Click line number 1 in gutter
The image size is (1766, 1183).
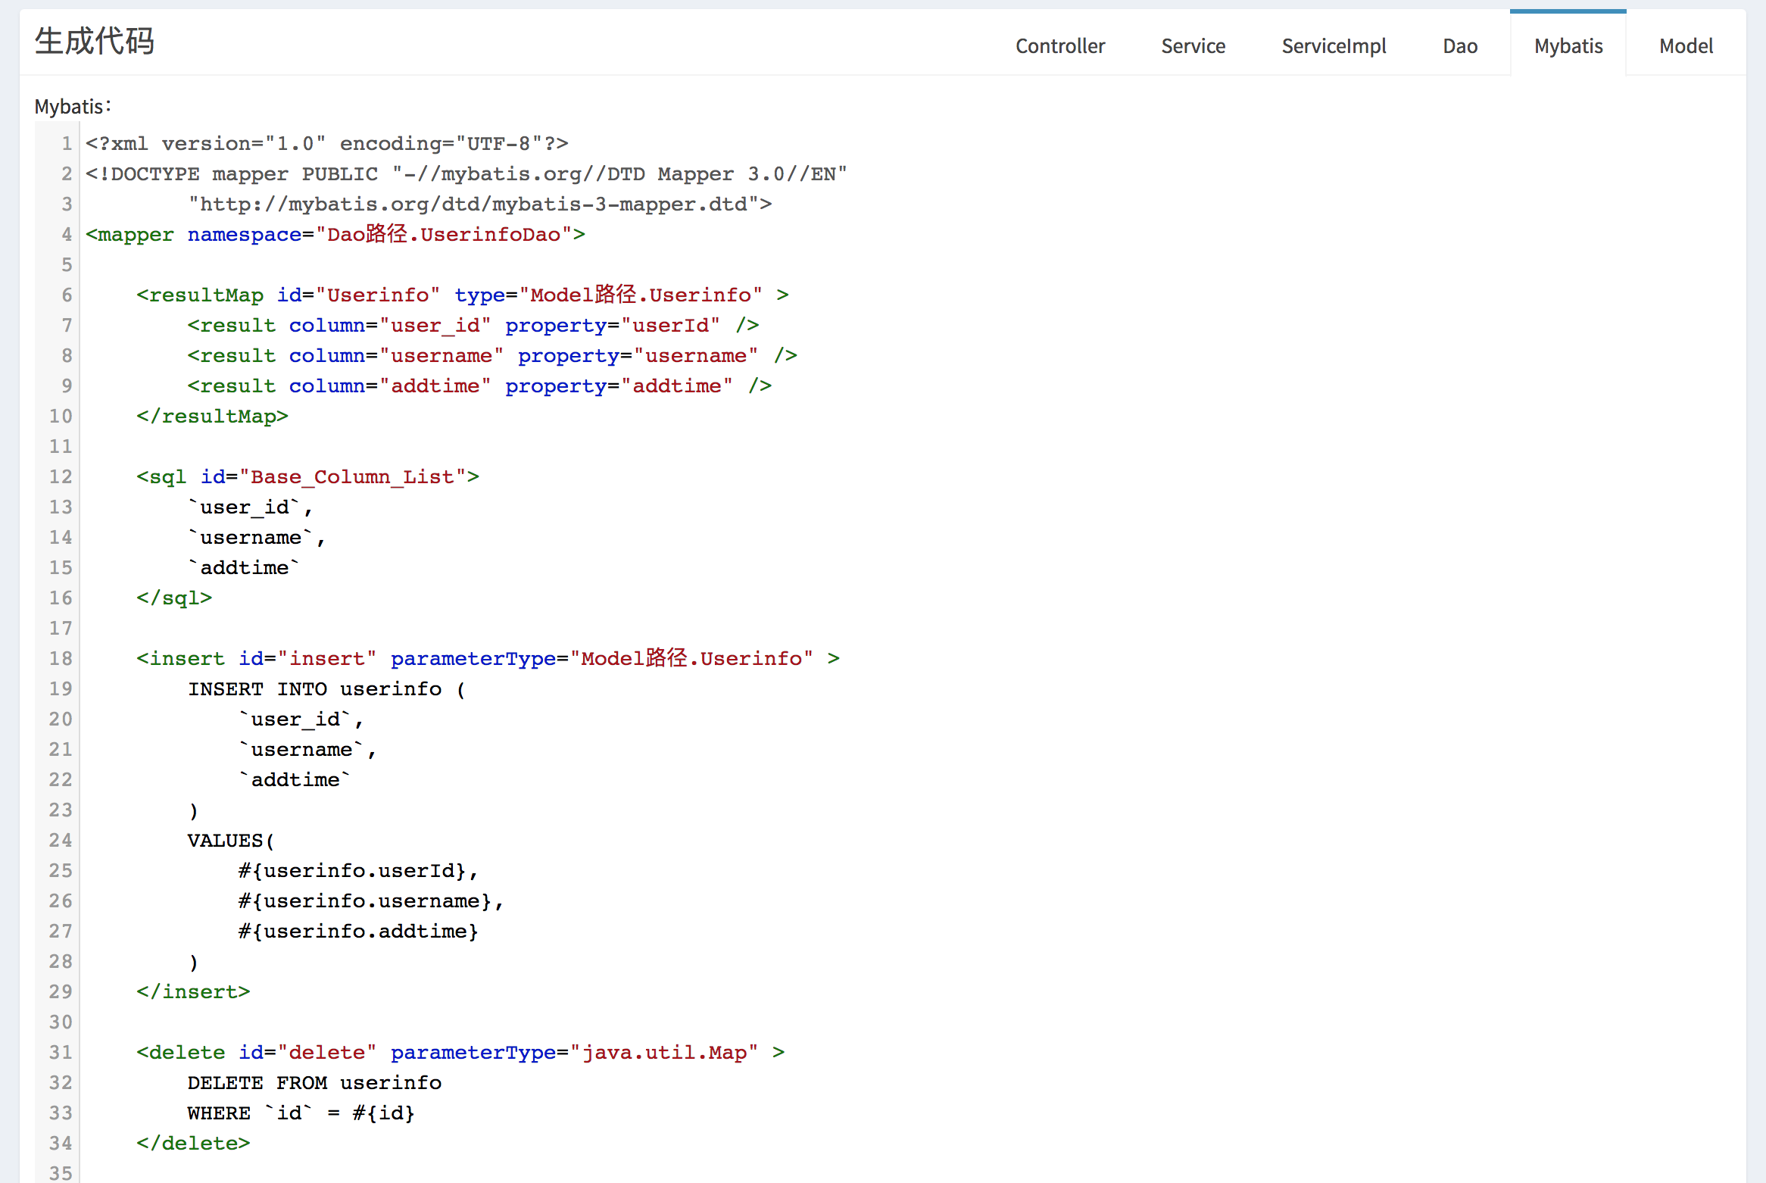tap(67, 143)
